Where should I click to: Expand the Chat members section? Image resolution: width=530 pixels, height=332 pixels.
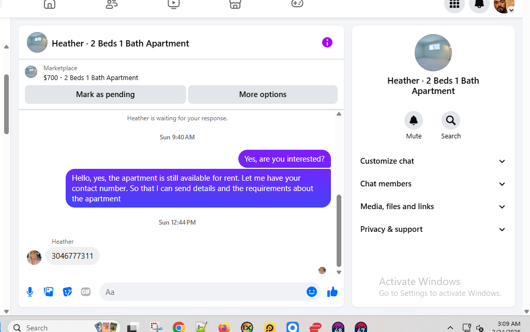[x=433, y=184]
